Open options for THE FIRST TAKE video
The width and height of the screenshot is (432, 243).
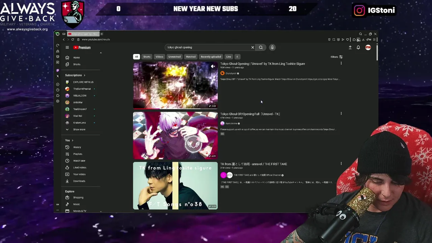click(x=341, y=164)
